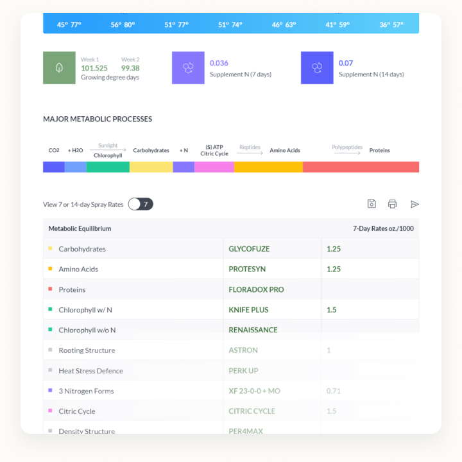Open the ASTRON product link
Screen dimensions: 462x462
243,350
